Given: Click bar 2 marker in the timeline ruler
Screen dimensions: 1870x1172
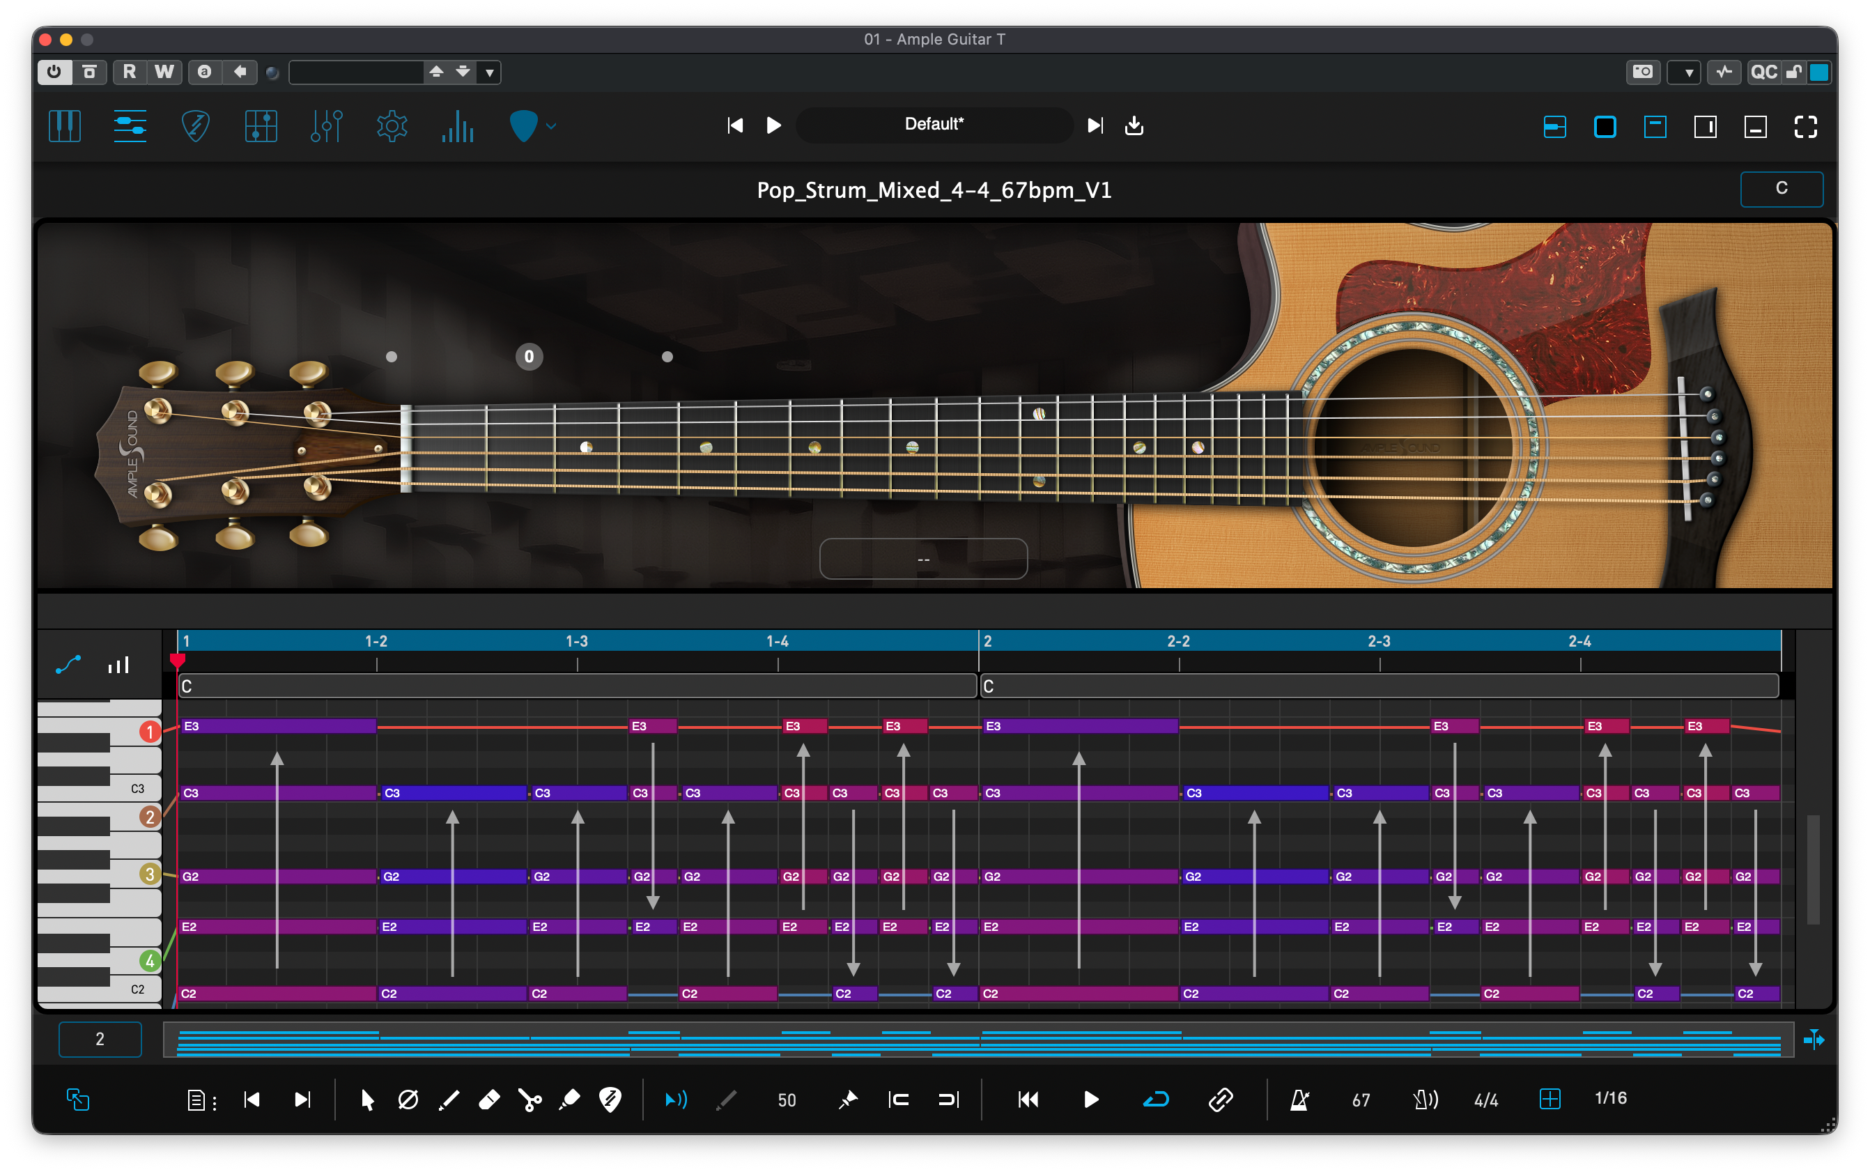Looking at the screenshot, I should (987, 641).
